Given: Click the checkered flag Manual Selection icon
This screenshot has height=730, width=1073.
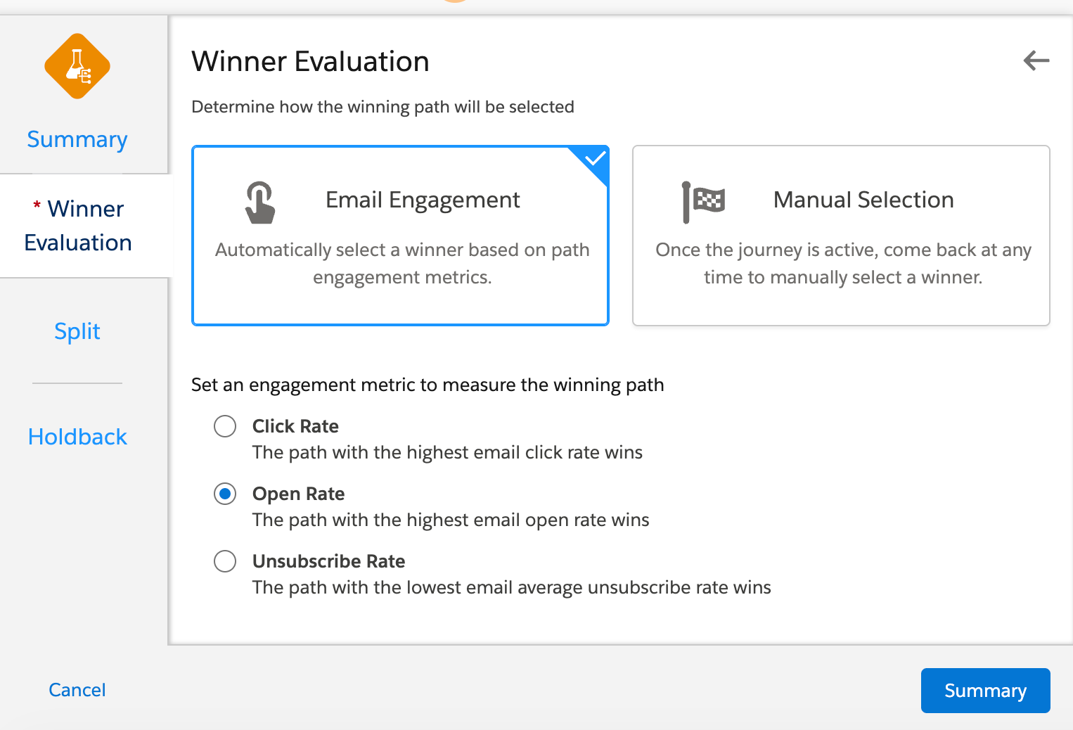Looking at the screenshot, I should point(703,202).
